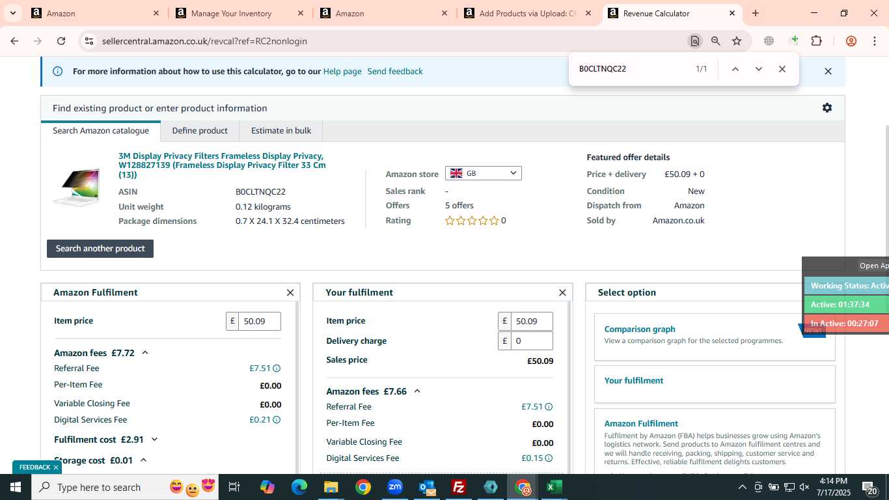This screenshot has height=500, width=889.
Task: Open the Help page link
Action: click(342, 72)
